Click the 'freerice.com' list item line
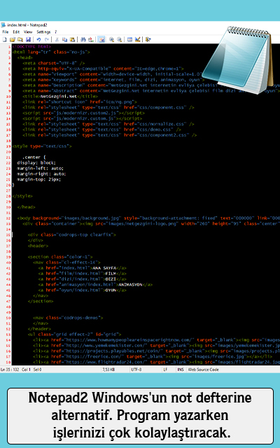Image resolution: width=280 pixels, height=448 pixels. [x=153, y=356]
